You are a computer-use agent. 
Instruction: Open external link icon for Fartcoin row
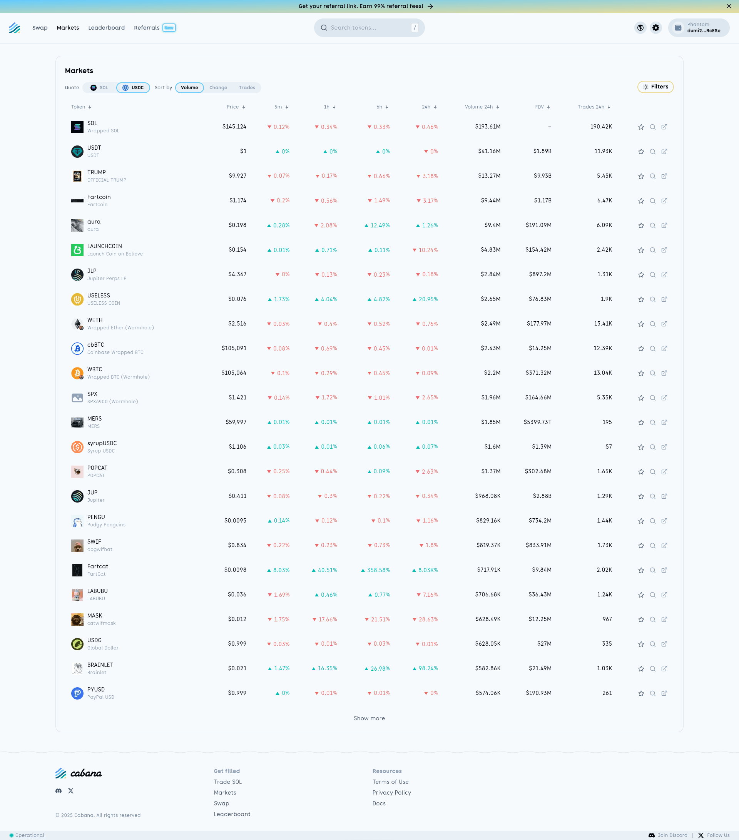664,201
